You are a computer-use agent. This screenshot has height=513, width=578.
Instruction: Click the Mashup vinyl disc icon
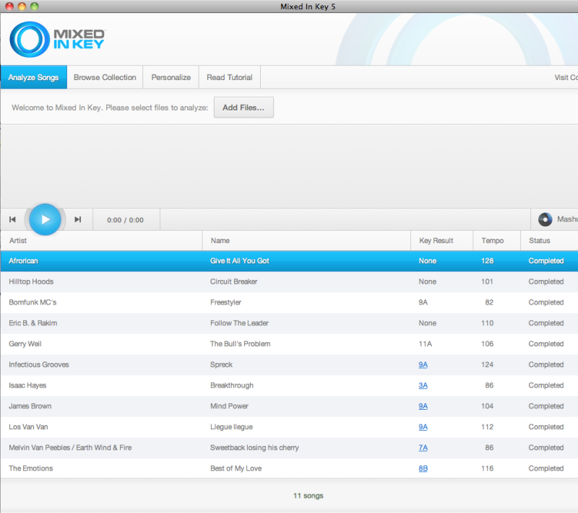click(545, 219)
